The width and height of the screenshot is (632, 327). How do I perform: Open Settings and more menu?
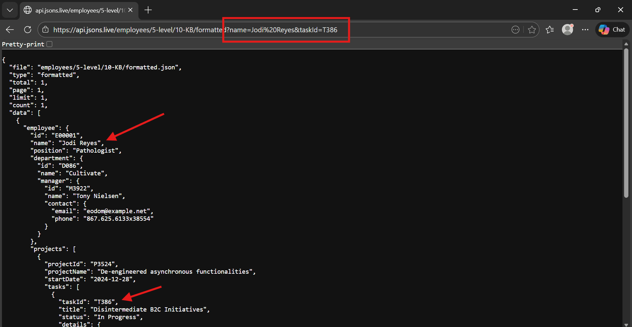point(585,30)
